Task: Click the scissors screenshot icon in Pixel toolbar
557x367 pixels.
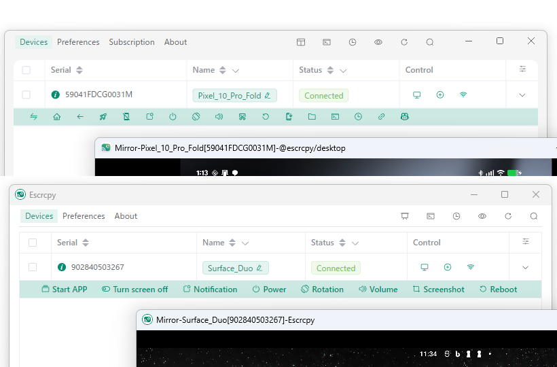Action: pyautogui.click(x=242, y=116)
